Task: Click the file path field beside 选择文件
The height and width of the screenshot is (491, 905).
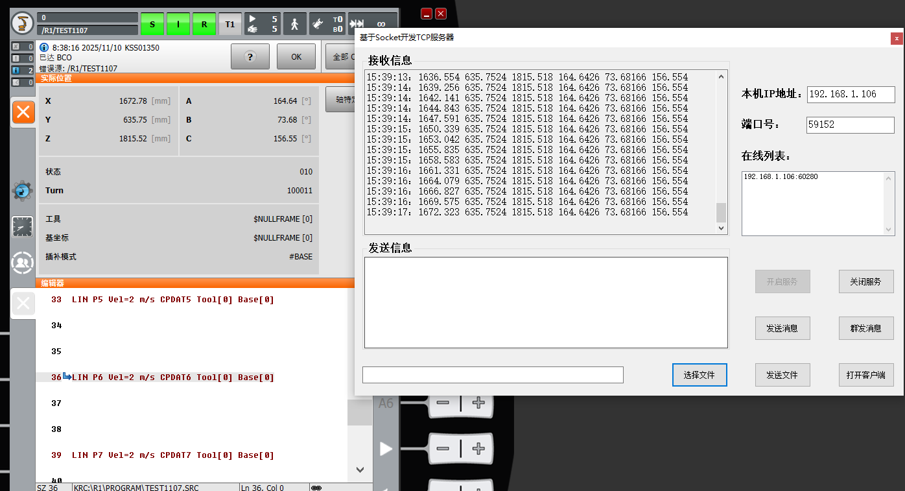Action: pos(493,375)
